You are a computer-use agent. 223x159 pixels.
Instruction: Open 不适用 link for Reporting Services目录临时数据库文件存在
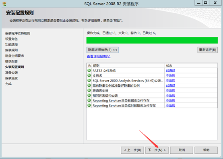tap(170, 106)
